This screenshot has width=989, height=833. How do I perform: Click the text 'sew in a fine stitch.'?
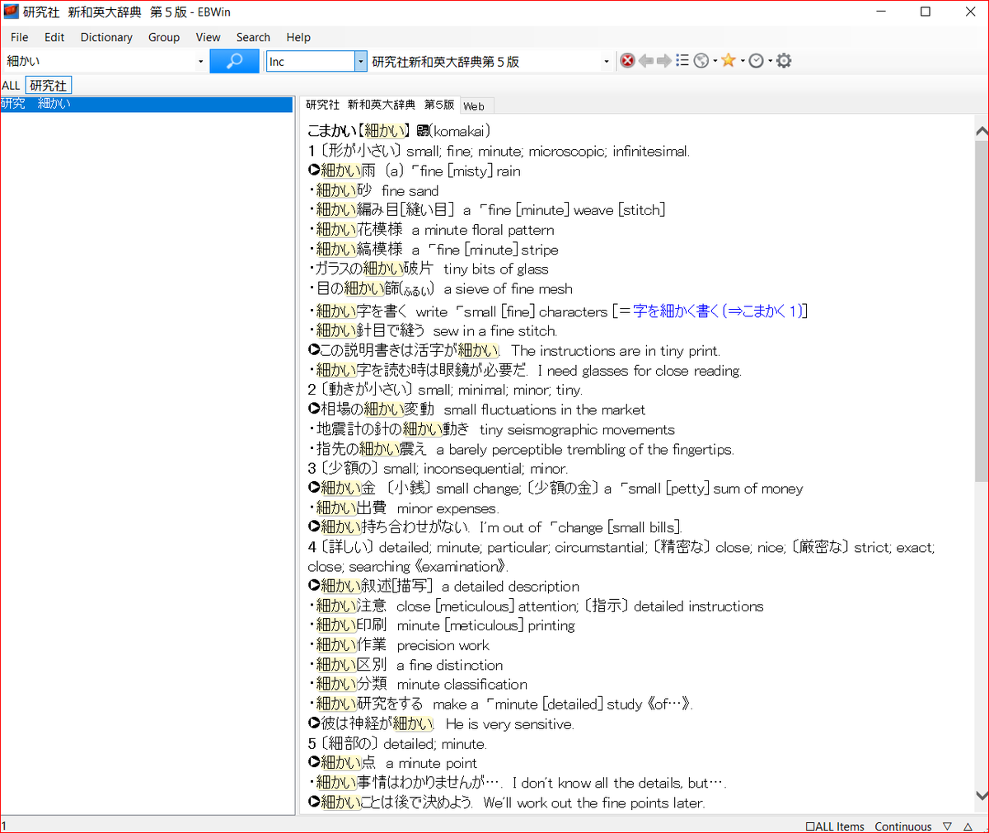click(x=494, y=331)
